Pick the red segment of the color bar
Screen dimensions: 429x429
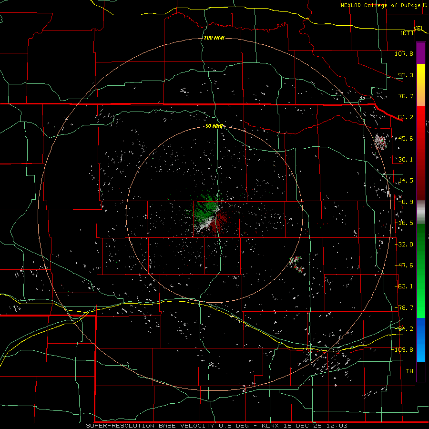pos(421,153)
